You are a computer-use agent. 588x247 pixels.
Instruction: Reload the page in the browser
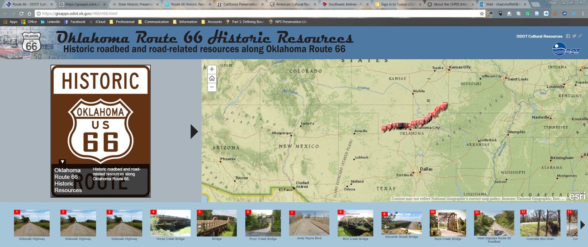(22, 14)
